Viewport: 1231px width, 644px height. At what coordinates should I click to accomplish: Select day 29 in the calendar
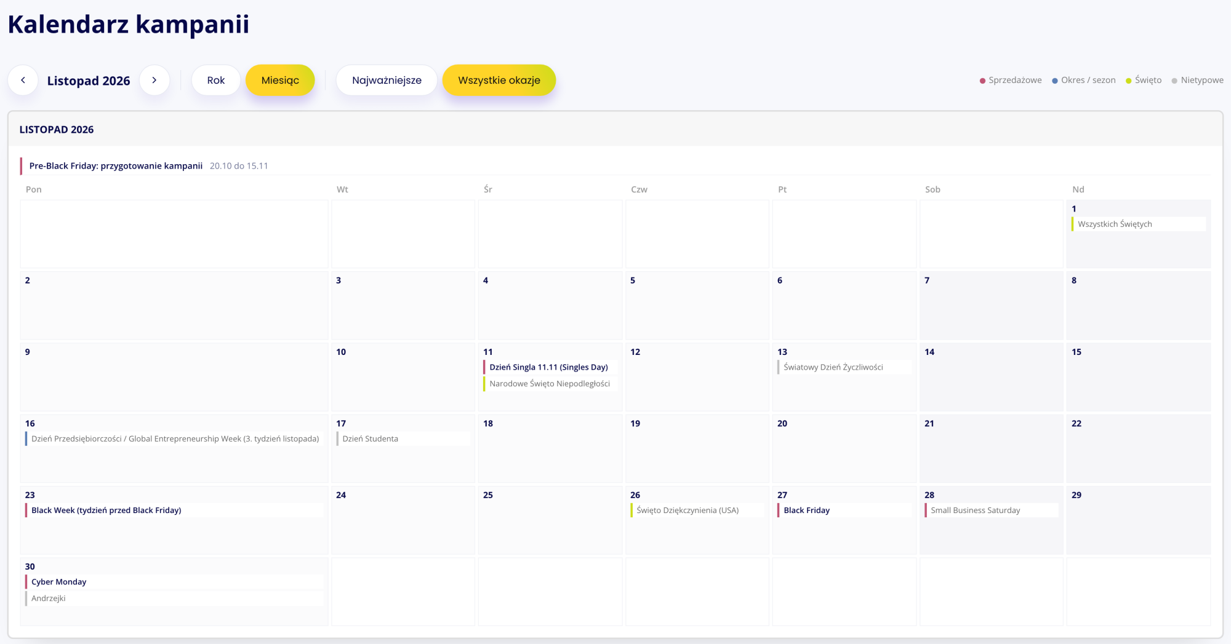pyautogui.click(x=1139, y=520)
